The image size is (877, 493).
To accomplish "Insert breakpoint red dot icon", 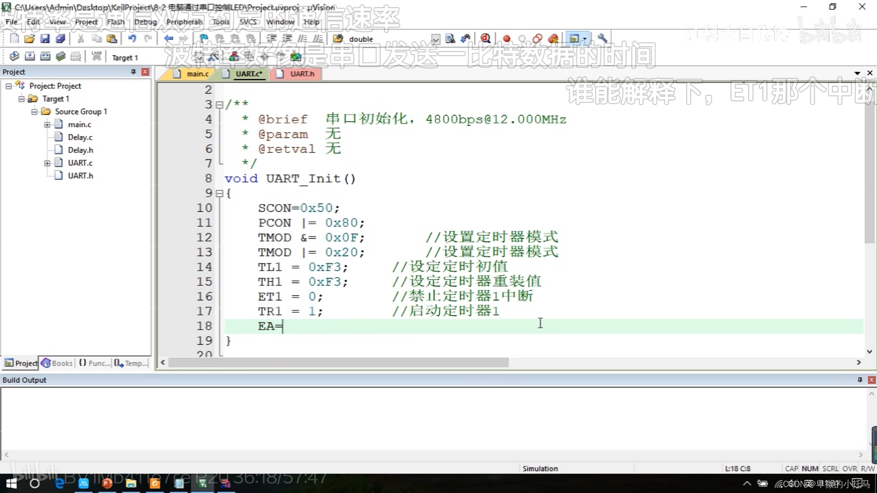I will click(x=506, y=39).
